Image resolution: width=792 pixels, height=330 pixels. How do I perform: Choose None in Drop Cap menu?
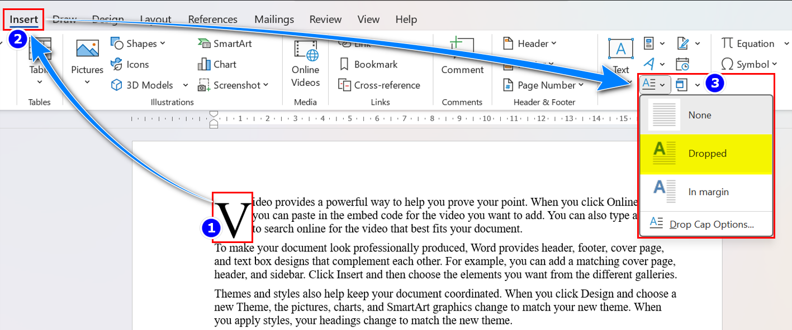point(706,115)
